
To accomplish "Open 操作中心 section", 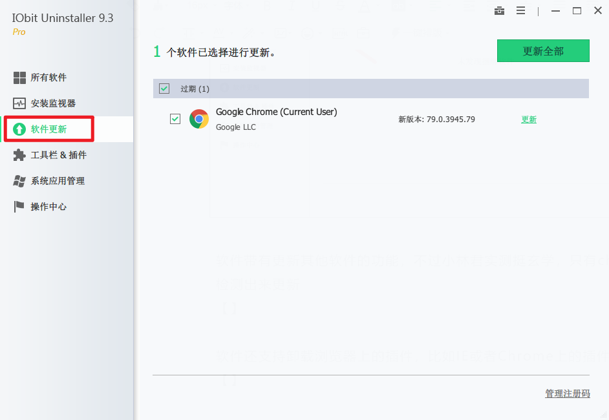I will (48, 207).
